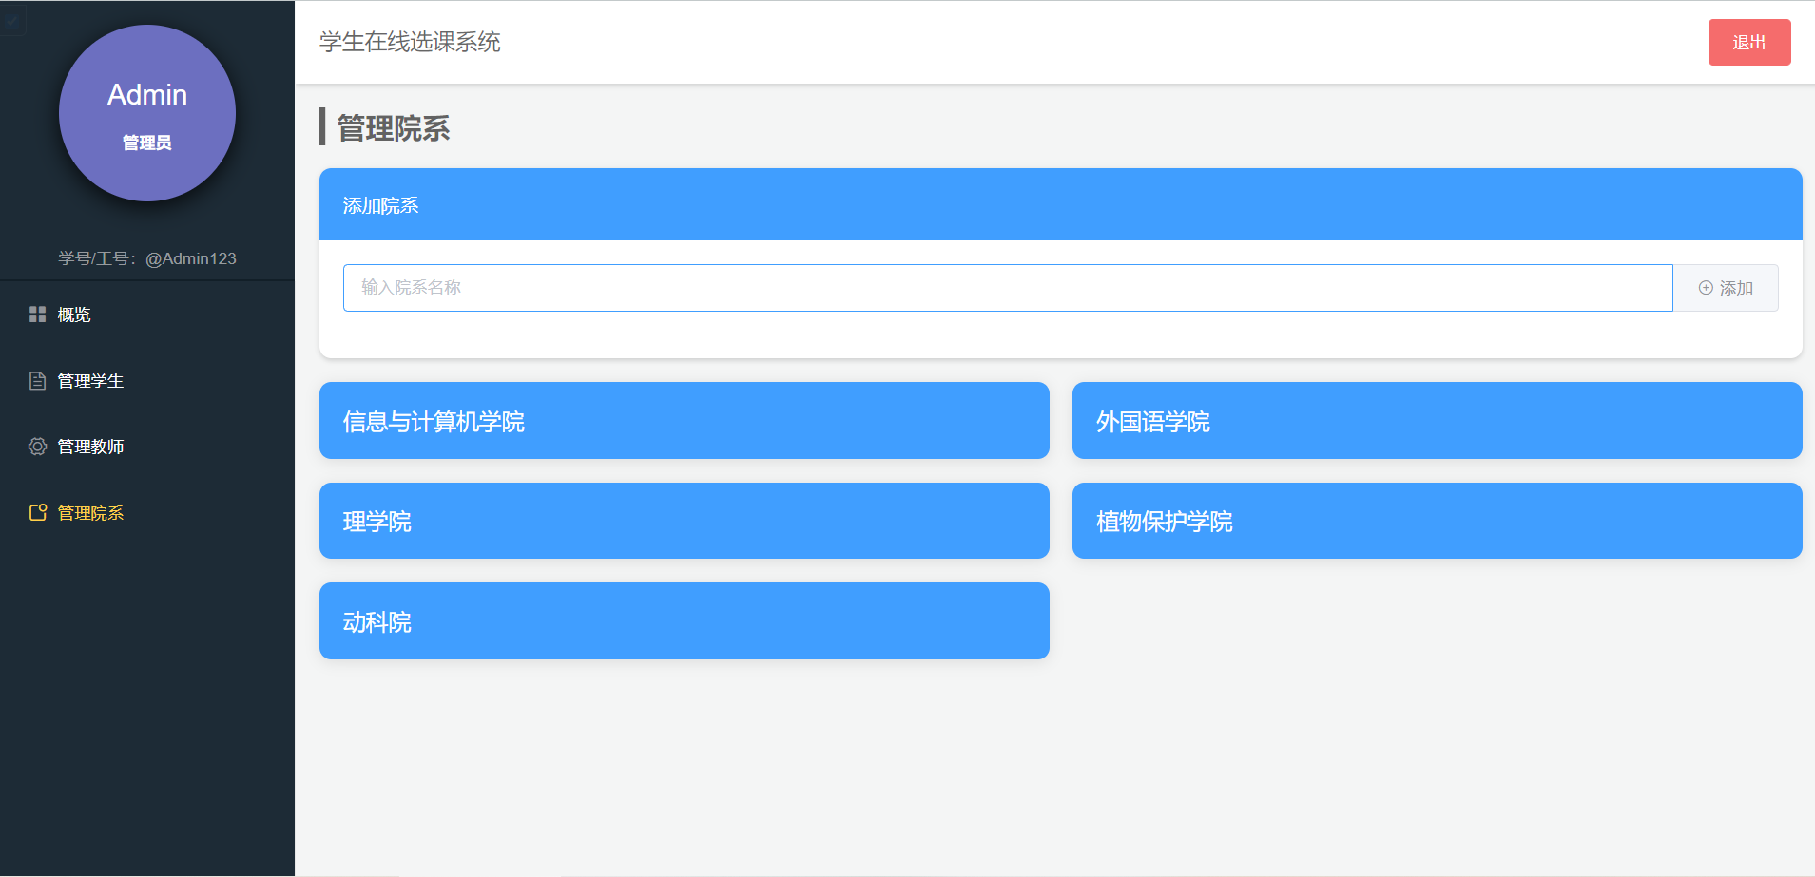Click the 管理院系 page heading
This screenshot has height=877, width=1815.
tap(394, 128)
